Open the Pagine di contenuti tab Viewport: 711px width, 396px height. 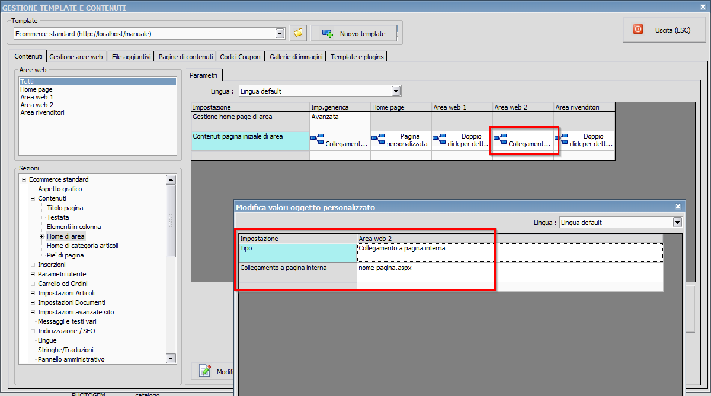185,57
